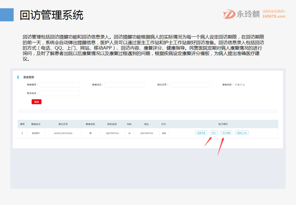
Task: Click the 身份证号 (ID Number) input field
Action: 190,84
